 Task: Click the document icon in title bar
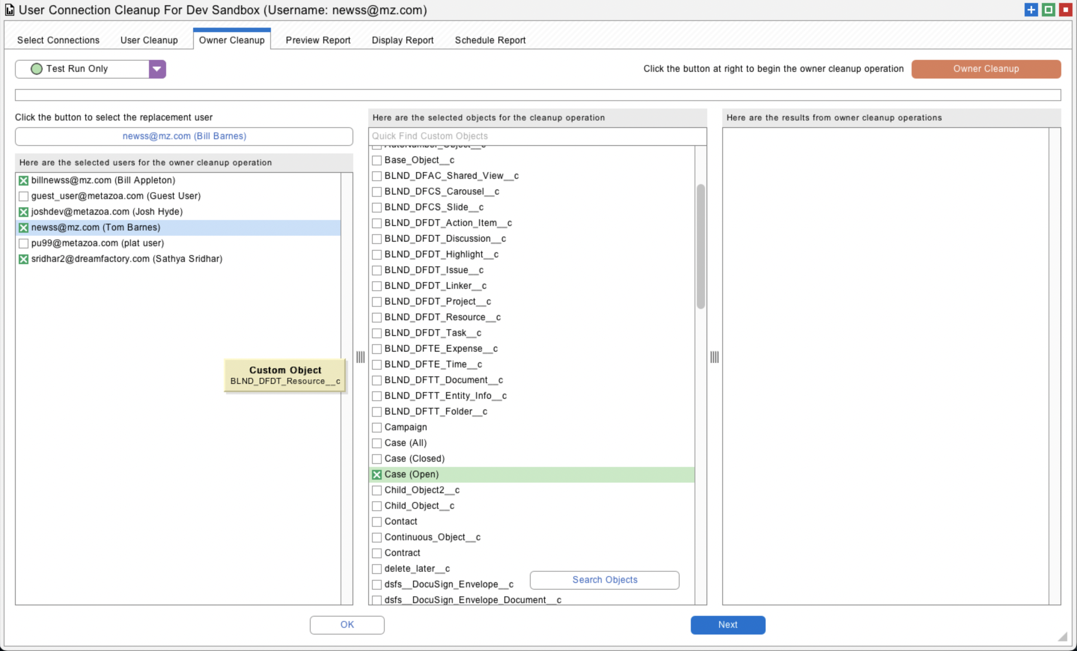pos(10,10)
